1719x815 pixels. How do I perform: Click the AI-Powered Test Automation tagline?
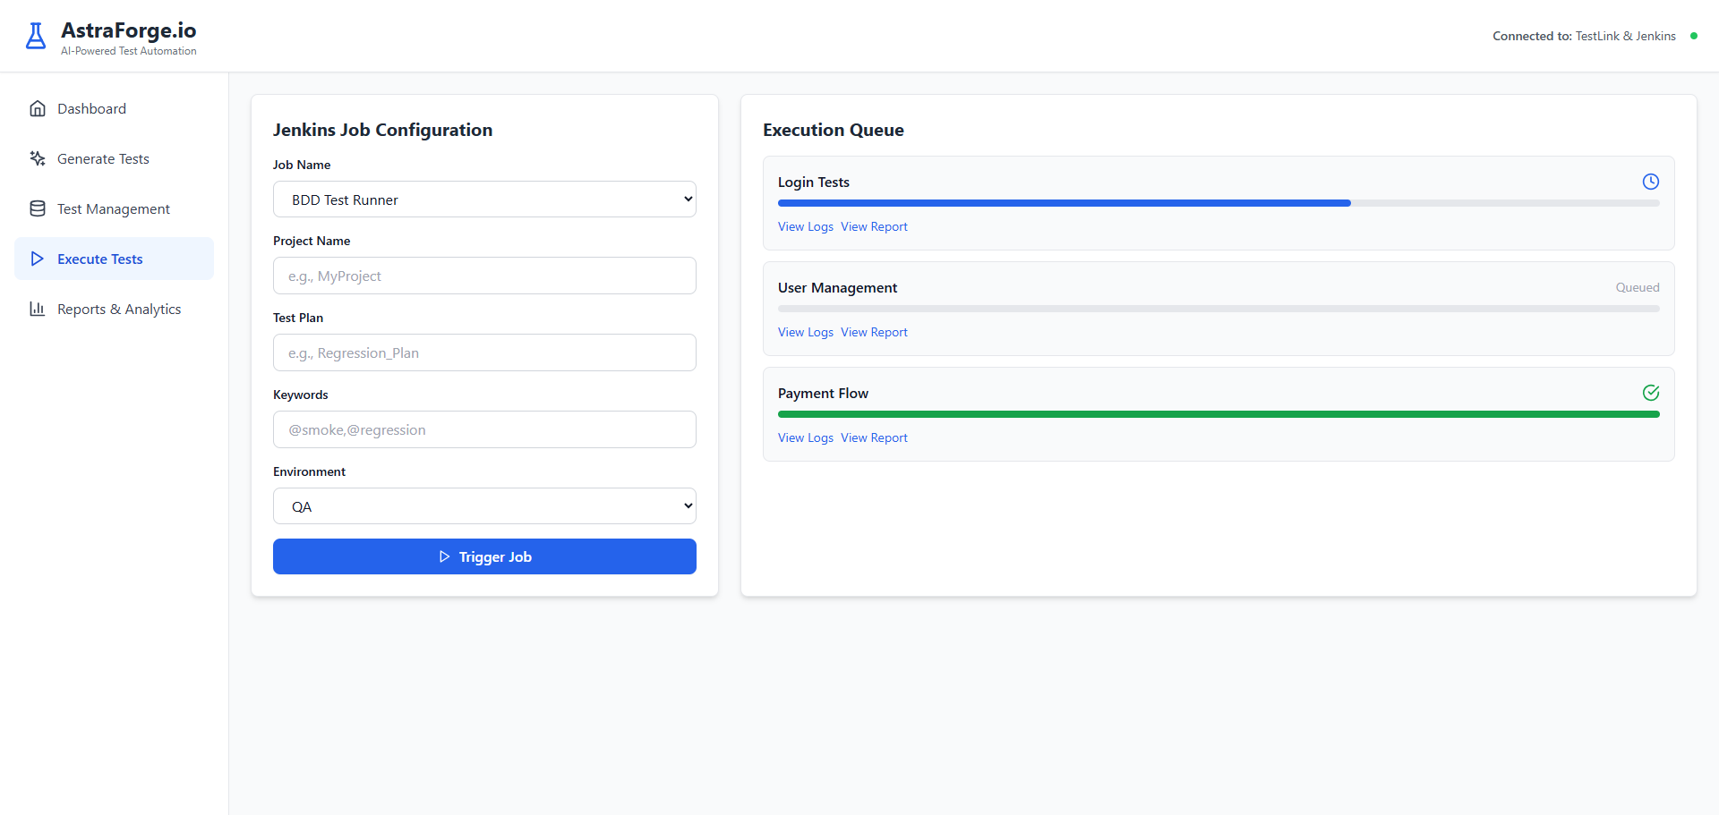click(128, 51)
